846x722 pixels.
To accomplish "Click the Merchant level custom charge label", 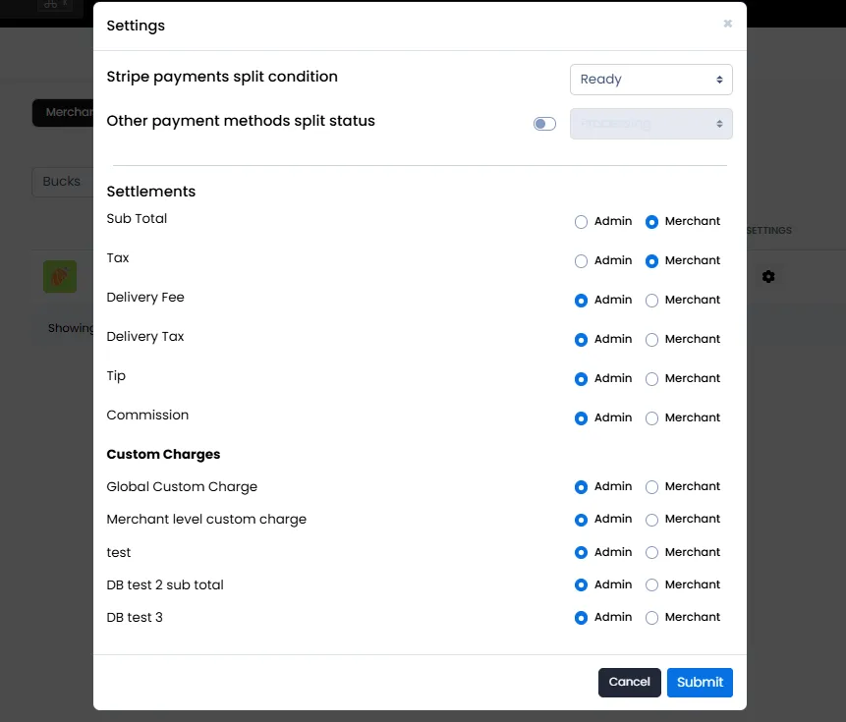I will click(x=206, y=520).
